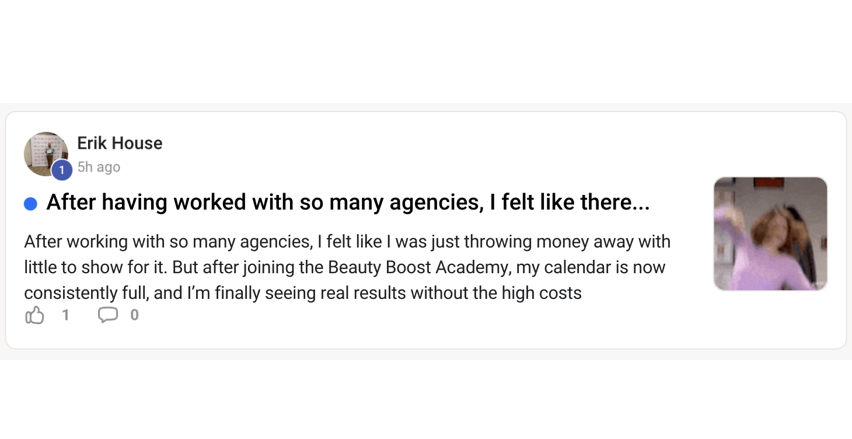The height and width of the screenshot is (439, 852).
Task: Click the comment count number 0
Action: point(134,315)
